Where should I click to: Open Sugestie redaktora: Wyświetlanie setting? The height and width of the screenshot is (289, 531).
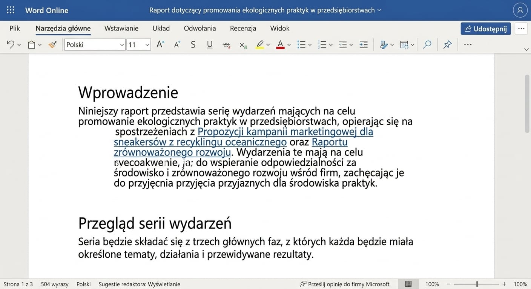[x=140, y=284]
